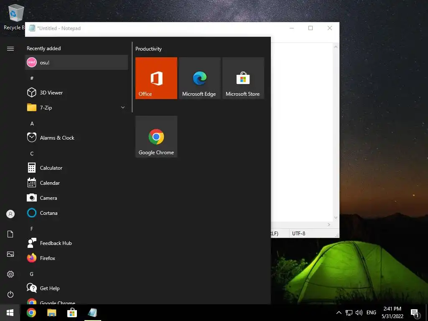Jump to letter # section header
Screen dimensions: 428x321
click(x=32, y=78)
